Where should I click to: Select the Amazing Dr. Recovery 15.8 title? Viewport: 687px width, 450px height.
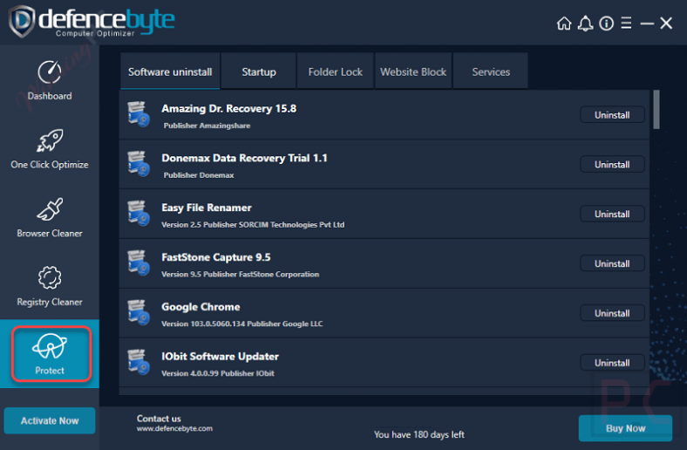pos(228,108)
